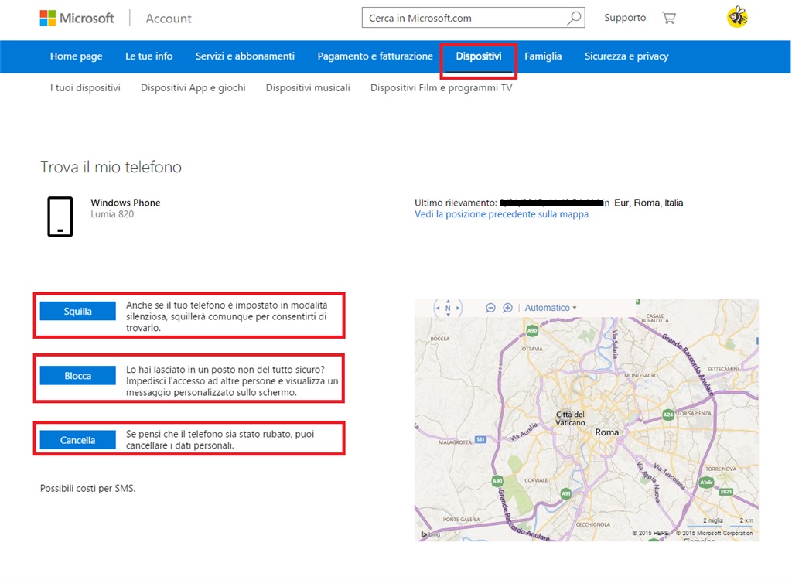Viewport: 792px width, 580px height.
Task: Open Sicurezza e privacy tab
Action: coord(626,56)
